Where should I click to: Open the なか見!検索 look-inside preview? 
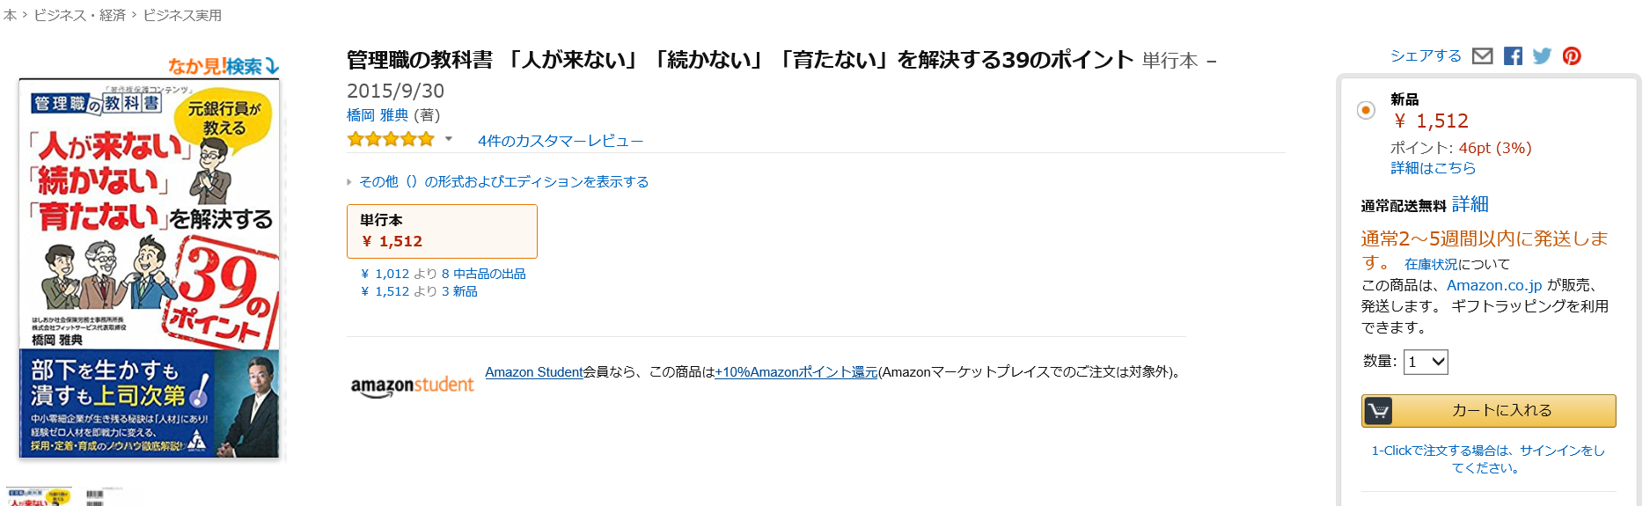[224, 66]
